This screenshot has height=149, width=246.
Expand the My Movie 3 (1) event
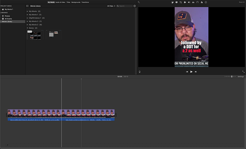[27, 21]
